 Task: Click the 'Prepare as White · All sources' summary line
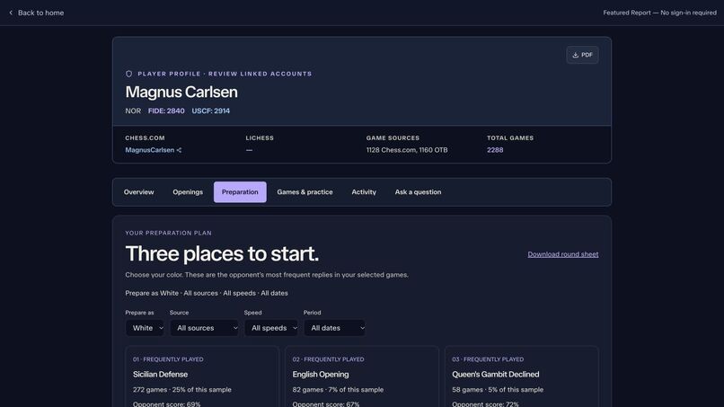[207, 294]
